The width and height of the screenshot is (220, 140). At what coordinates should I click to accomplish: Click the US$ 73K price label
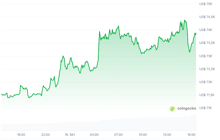206,56
